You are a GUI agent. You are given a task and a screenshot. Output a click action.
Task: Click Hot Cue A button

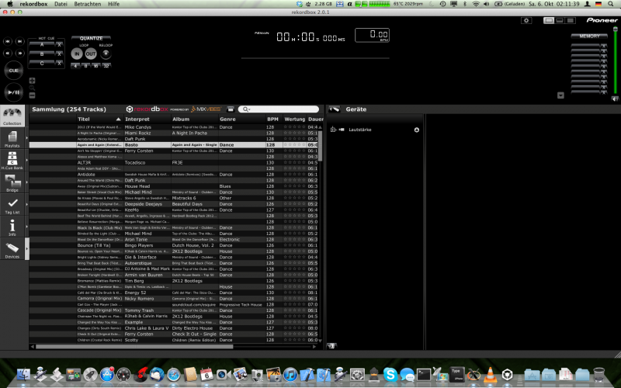coord(42,45)
